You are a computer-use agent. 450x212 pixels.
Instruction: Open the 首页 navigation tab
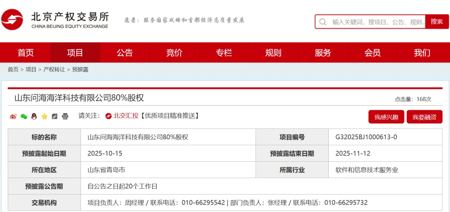click(x=25, y=53)
